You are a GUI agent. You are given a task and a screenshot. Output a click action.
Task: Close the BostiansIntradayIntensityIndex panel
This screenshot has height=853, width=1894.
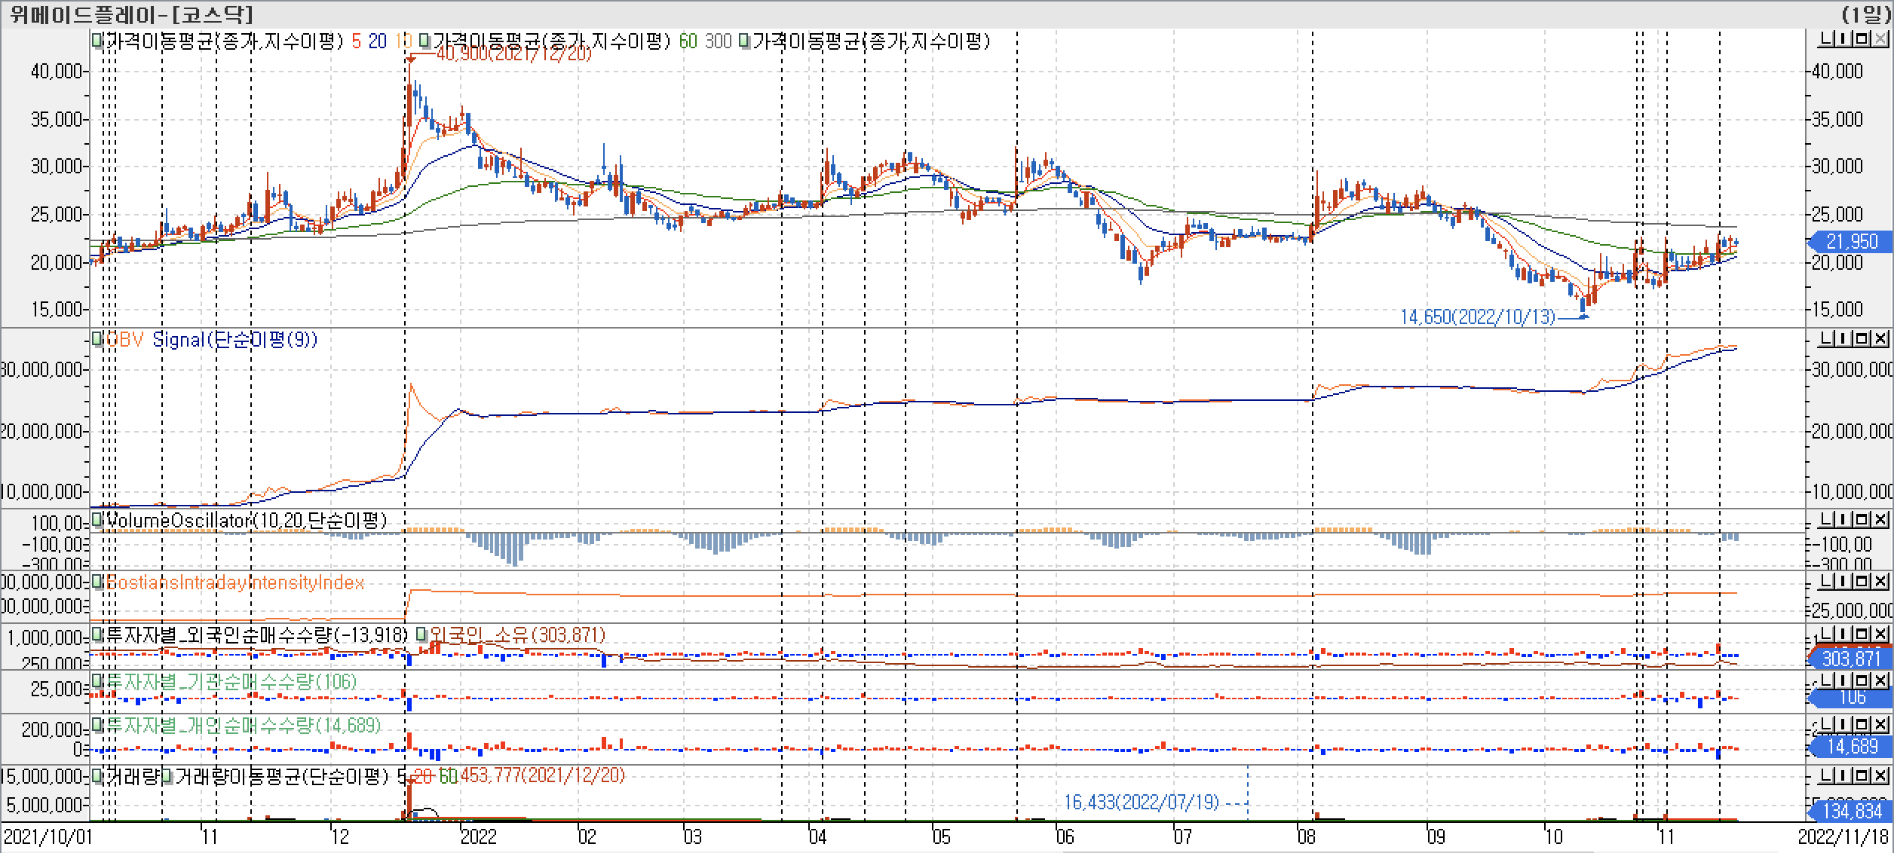pyautogui.click(x=1880, y=581)
